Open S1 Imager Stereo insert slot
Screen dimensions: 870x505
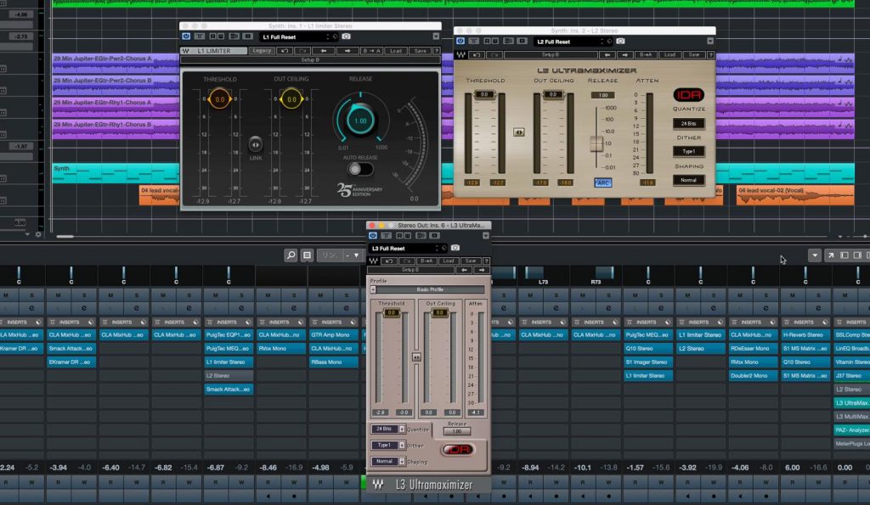tap(647, 362)
